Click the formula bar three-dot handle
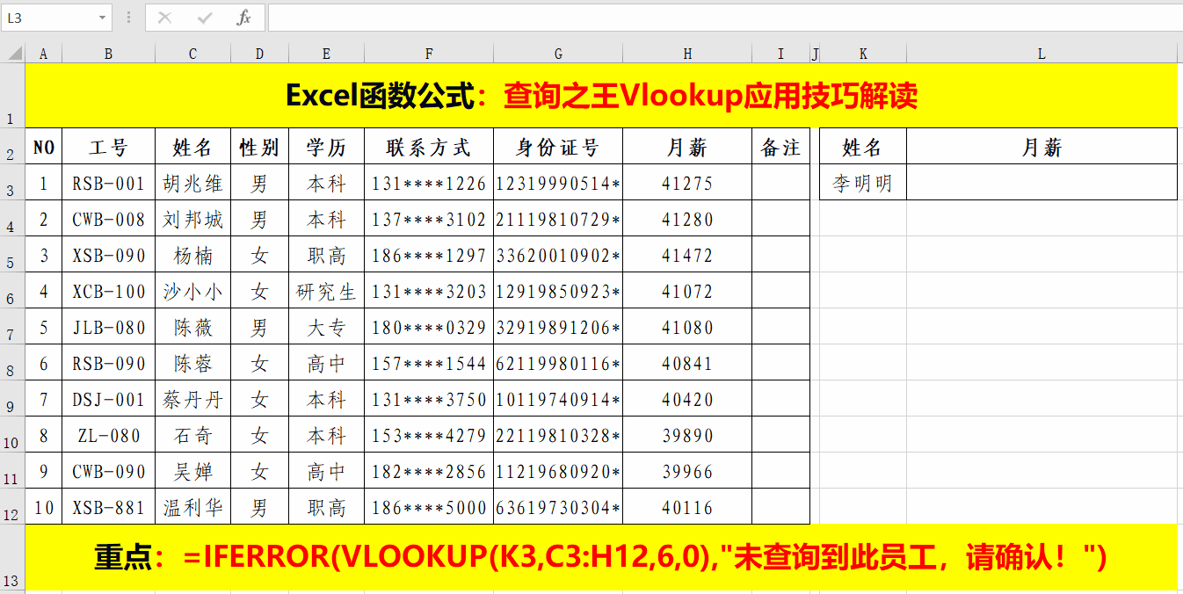The width and height of the screenshot is (1183, 594). (129, 18)
